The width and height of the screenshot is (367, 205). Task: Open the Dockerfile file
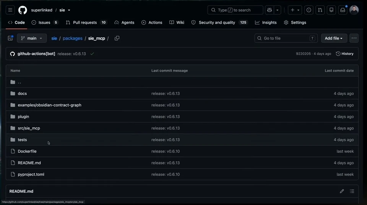pyautogui.click(x=27, y=151)
